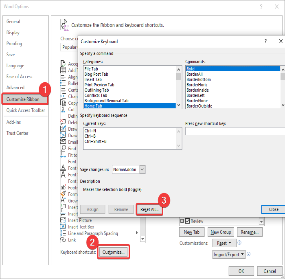Click the Font Size large A icon
The width and height of the screenshot is (285, 279).
point(63,174)
